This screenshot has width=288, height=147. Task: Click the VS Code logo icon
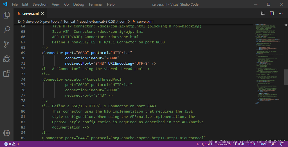[5, 4]
